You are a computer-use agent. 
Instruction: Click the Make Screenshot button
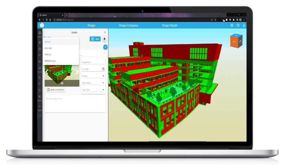tap(56, 90)
